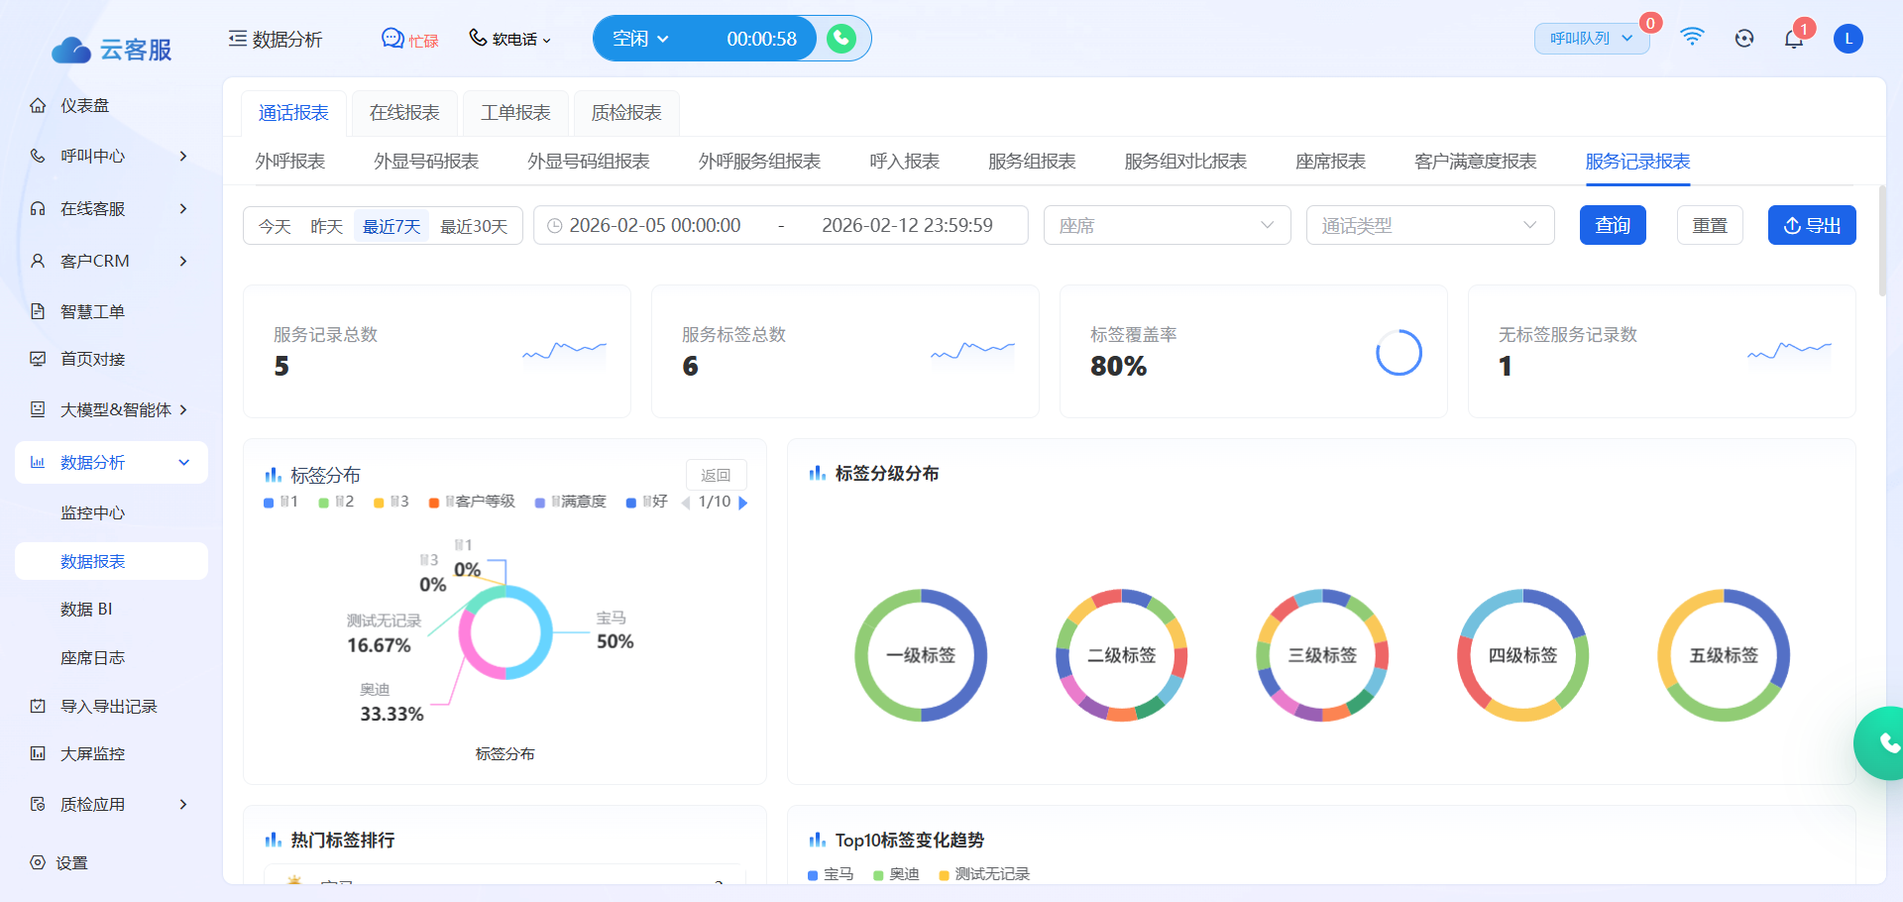The width and height of the screenshot is (1903, 902).
Task: Click the 重置 reset button
Action: pos(1710,225)
